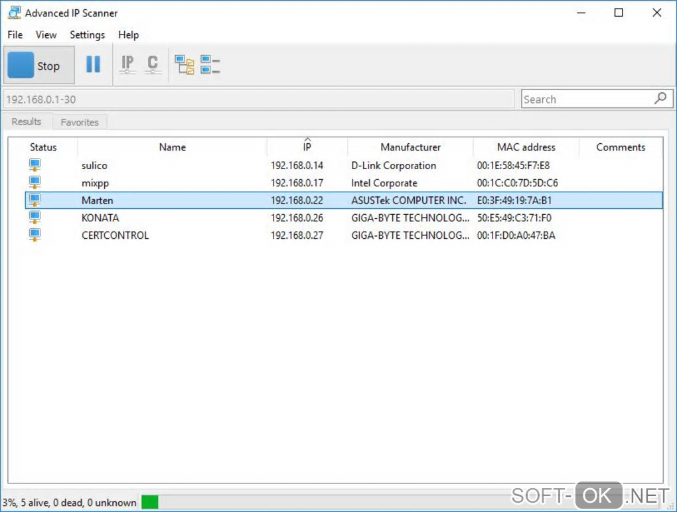This screenshot has height=512, width=677.
Task: Click the status icon for CERTCONTROL
Action: coord(35,235)
